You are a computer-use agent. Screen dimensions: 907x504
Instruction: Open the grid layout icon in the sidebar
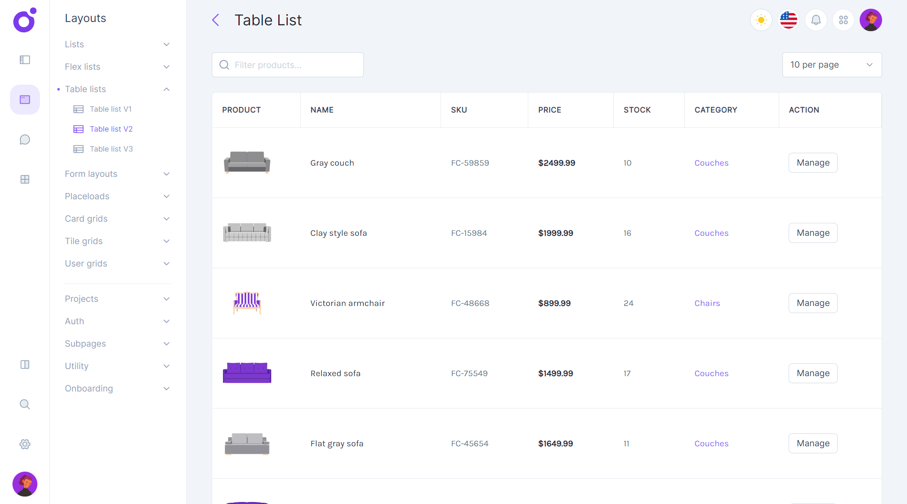25,179
